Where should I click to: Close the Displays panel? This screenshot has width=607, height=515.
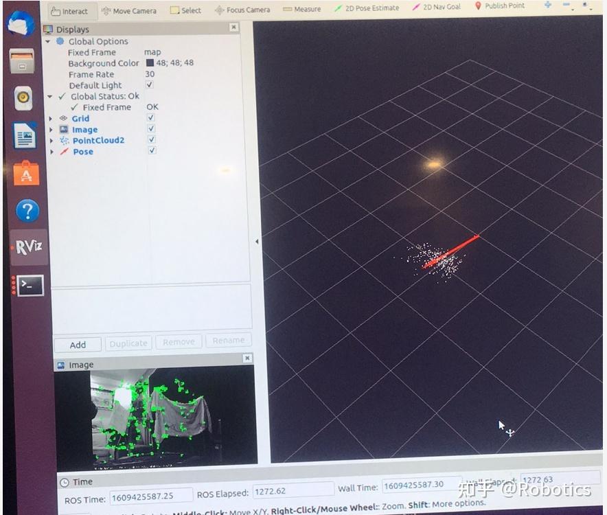(x=233, y=27)
